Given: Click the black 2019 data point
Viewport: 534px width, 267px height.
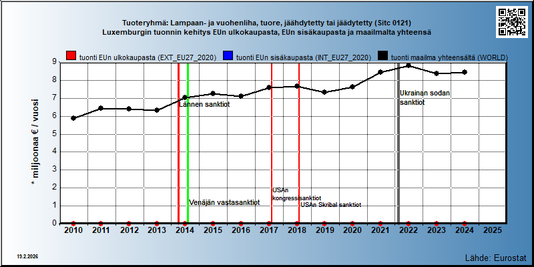Looking at the screenshot, I should pyautogui.click(x=324, y=92).
